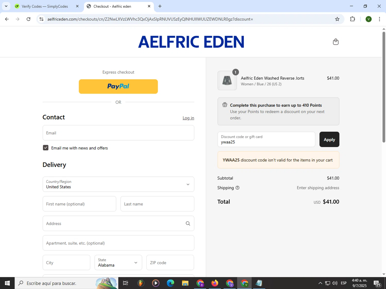
Task: Launch Microsoft Edge from the taskbar
Action: (170, 283)
